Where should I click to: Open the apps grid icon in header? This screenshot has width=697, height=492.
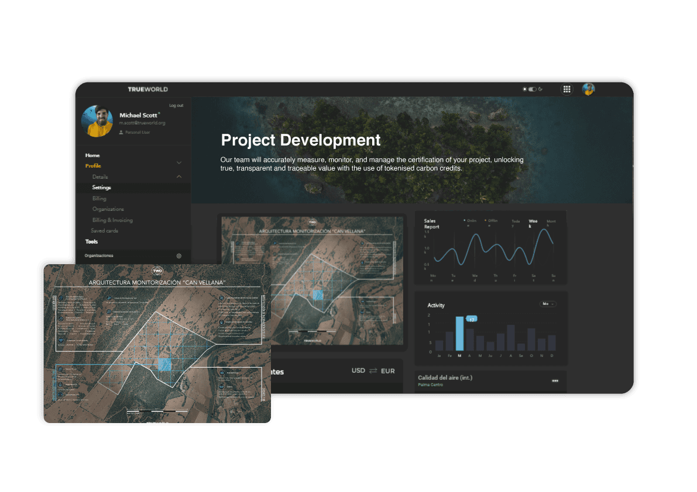pyautogui.click(x=566, y=89)
